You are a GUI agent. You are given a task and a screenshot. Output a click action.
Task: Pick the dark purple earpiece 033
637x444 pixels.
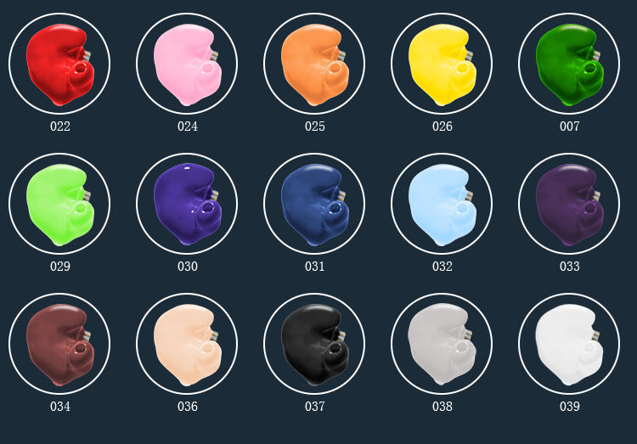pyautogui.click(x=569, y=204)
